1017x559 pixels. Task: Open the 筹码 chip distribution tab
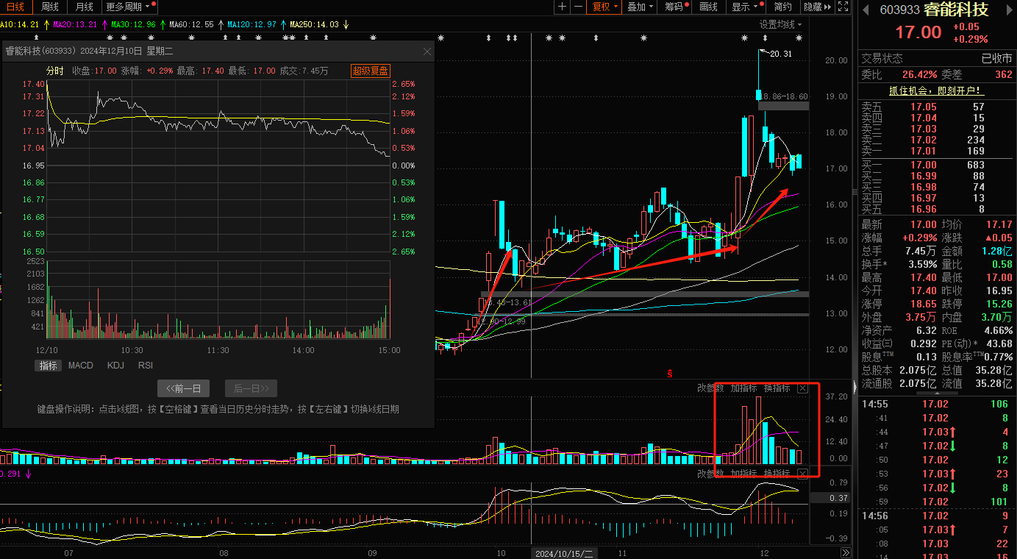click(675, 7)
